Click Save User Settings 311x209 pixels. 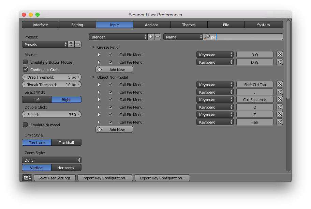click(x=55, y=178)
